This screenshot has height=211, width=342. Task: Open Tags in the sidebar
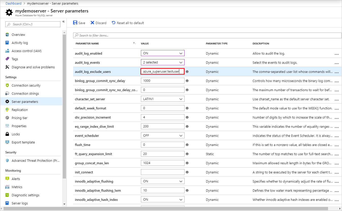(x=15, y=59)
